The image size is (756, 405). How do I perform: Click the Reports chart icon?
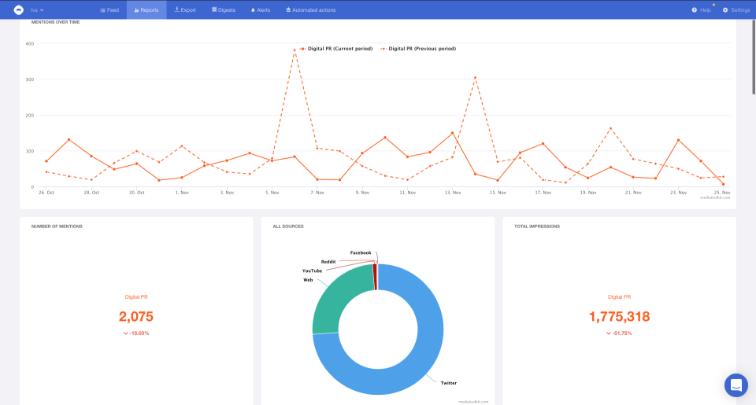(x=137, y=10)
